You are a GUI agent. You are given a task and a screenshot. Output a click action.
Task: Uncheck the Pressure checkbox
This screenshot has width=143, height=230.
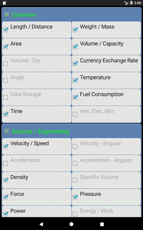(x=75, y=197)
